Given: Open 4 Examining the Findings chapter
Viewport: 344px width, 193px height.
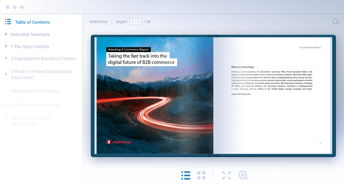Looking at the screenshot, I should (35, 91).
